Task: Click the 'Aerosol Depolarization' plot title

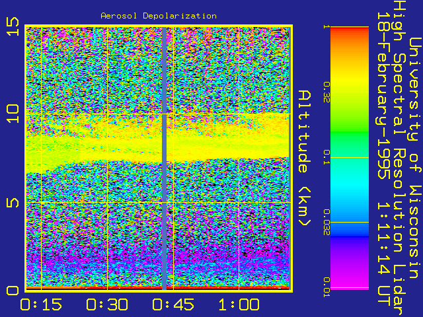Action: [159, 16]
